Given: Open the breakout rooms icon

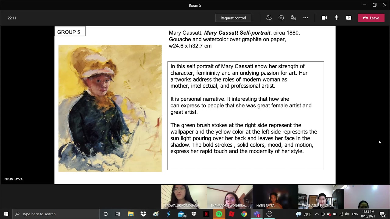Looking at the screenshot, I should [293, 18].
